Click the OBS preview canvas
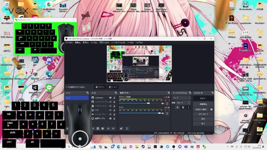Screen dimensions: 267x150 (x=139, y=64)
